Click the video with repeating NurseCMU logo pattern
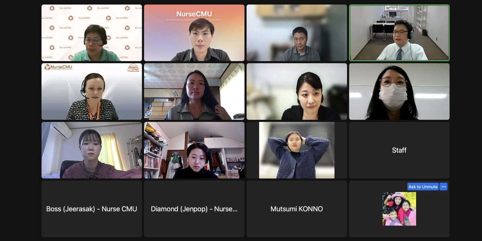The image size is (482, 241). (x=92, y=33)
